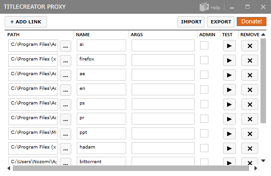This screenshot has width=271, height=176.
Task: Click the ARGS column header
Action: tap(137, 35)
